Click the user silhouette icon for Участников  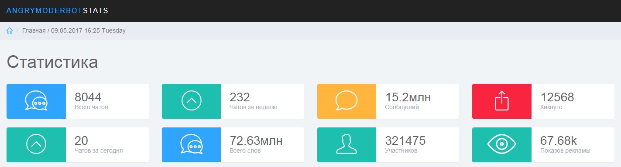tap(347, 144)
